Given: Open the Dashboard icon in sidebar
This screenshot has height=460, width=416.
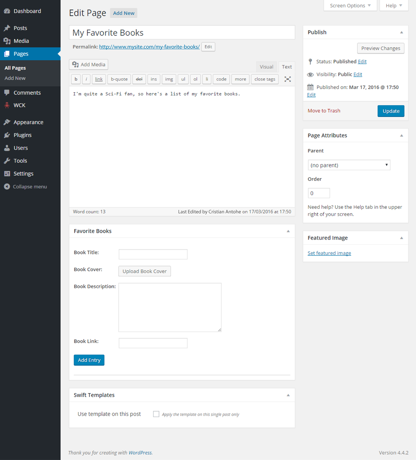Looking at the screenshot, I should 7,11.
